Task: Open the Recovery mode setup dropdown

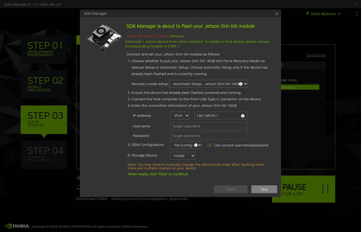Action: (208, 84)
